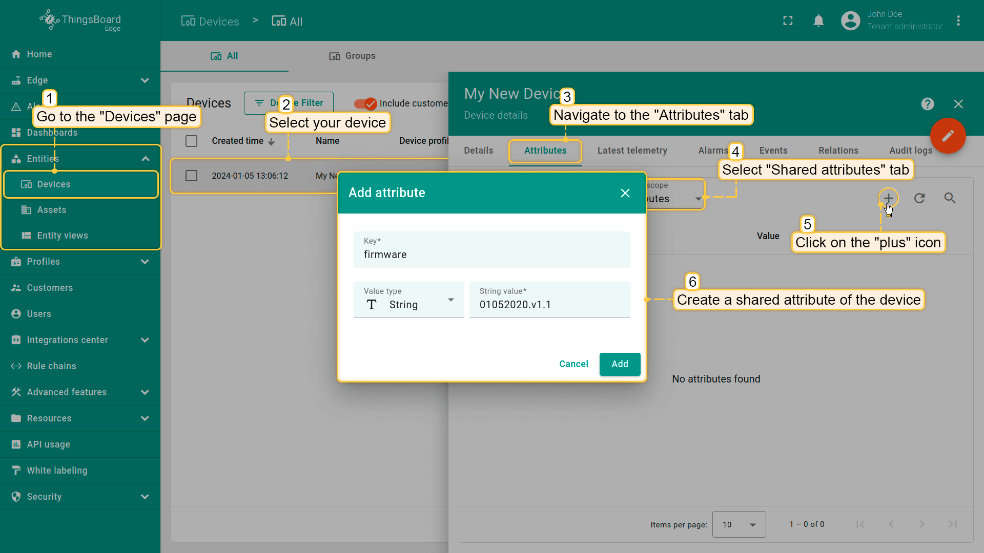Toggle fullscreen mode icon
The image size is (984, 553).
(788, 21)
